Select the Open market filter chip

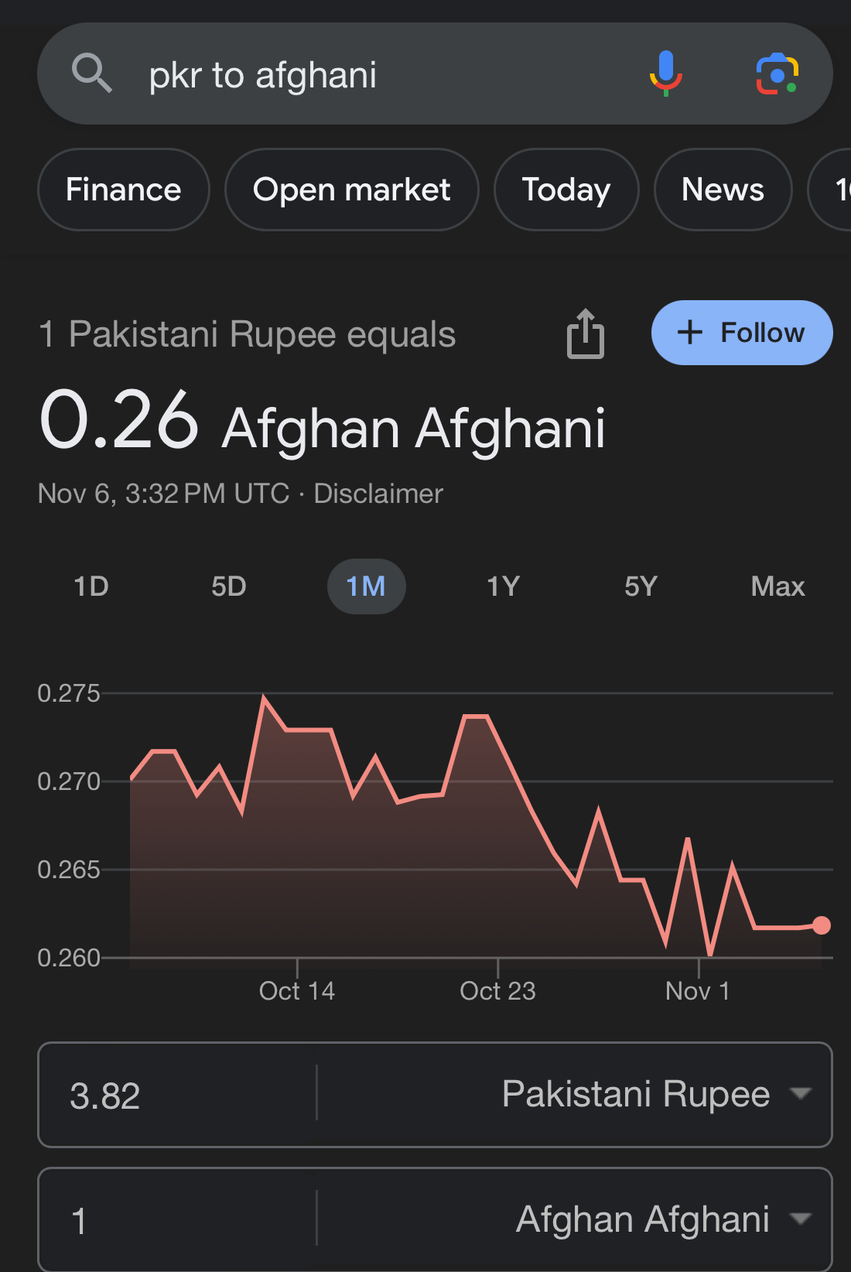pos(352,190)
